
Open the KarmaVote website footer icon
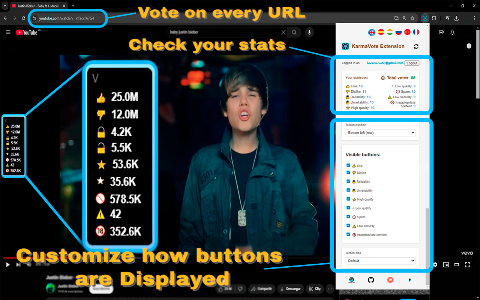351,280
